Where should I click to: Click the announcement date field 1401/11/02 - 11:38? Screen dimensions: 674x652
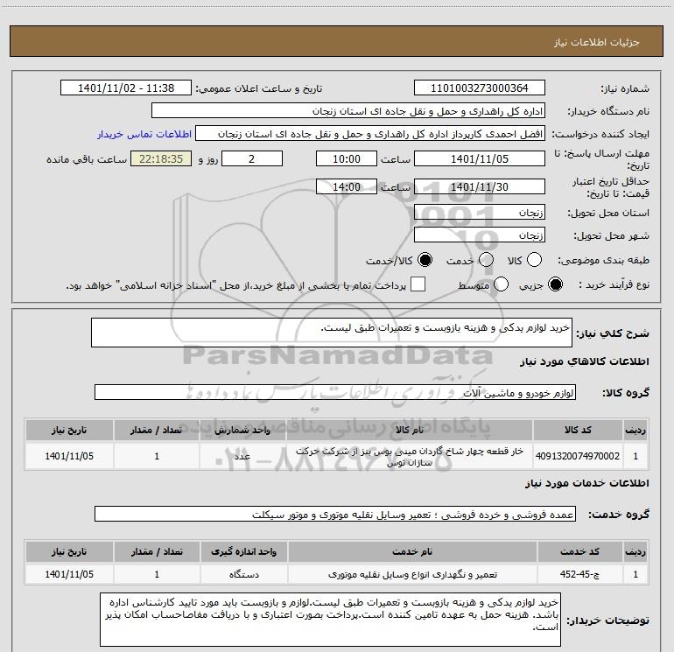coord(126,88)
